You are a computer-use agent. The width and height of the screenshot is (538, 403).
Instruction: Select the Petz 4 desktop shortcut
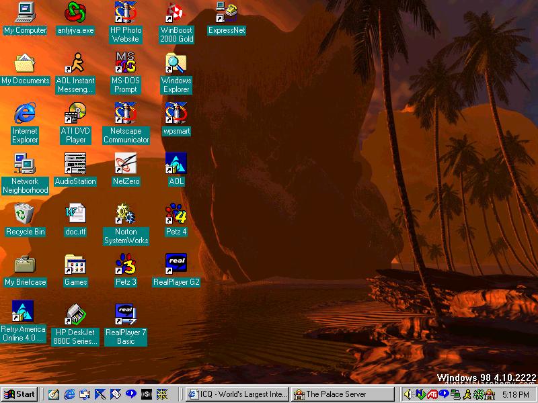(176, 215)
